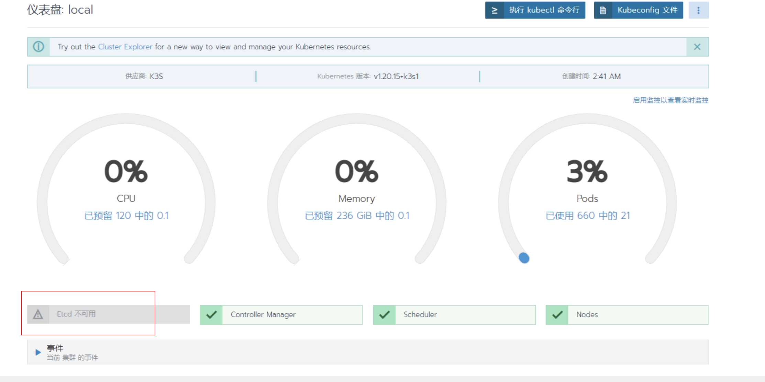Viewport: 765px width, 382px height.
Task: Download the Kubeconfig file
Action: pos(639,10)
